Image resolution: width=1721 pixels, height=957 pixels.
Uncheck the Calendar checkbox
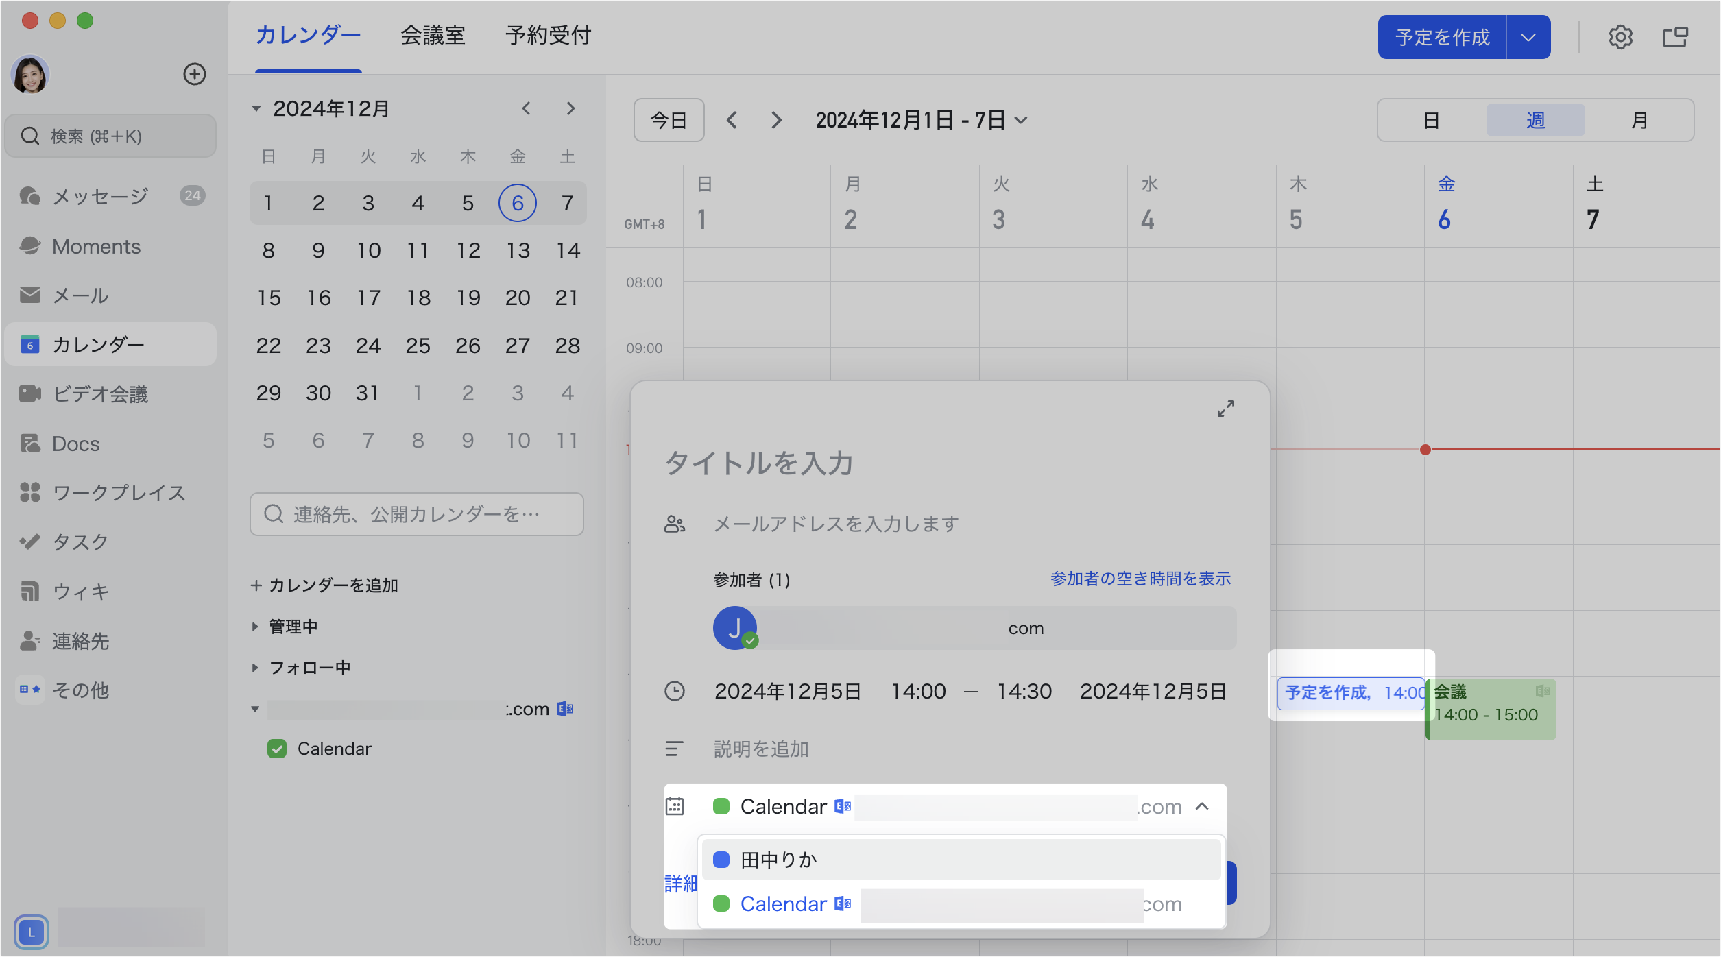coord(277,749)
